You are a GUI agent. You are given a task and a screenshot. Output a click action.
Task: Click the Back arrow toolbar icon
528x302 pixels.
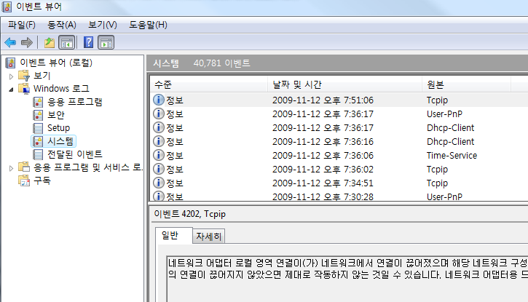[10, 43]
